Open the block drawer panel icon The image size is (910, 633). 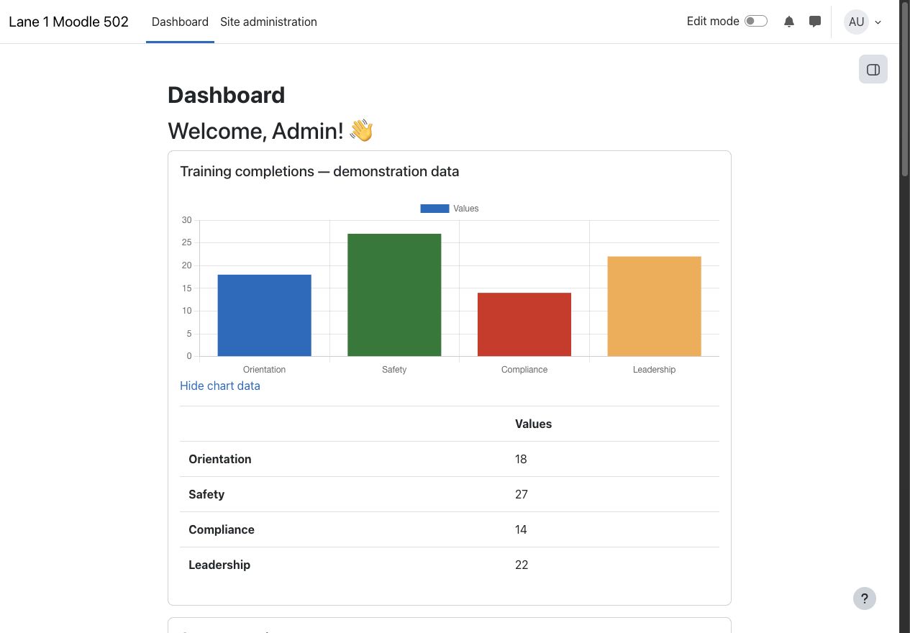pos(873,70)
